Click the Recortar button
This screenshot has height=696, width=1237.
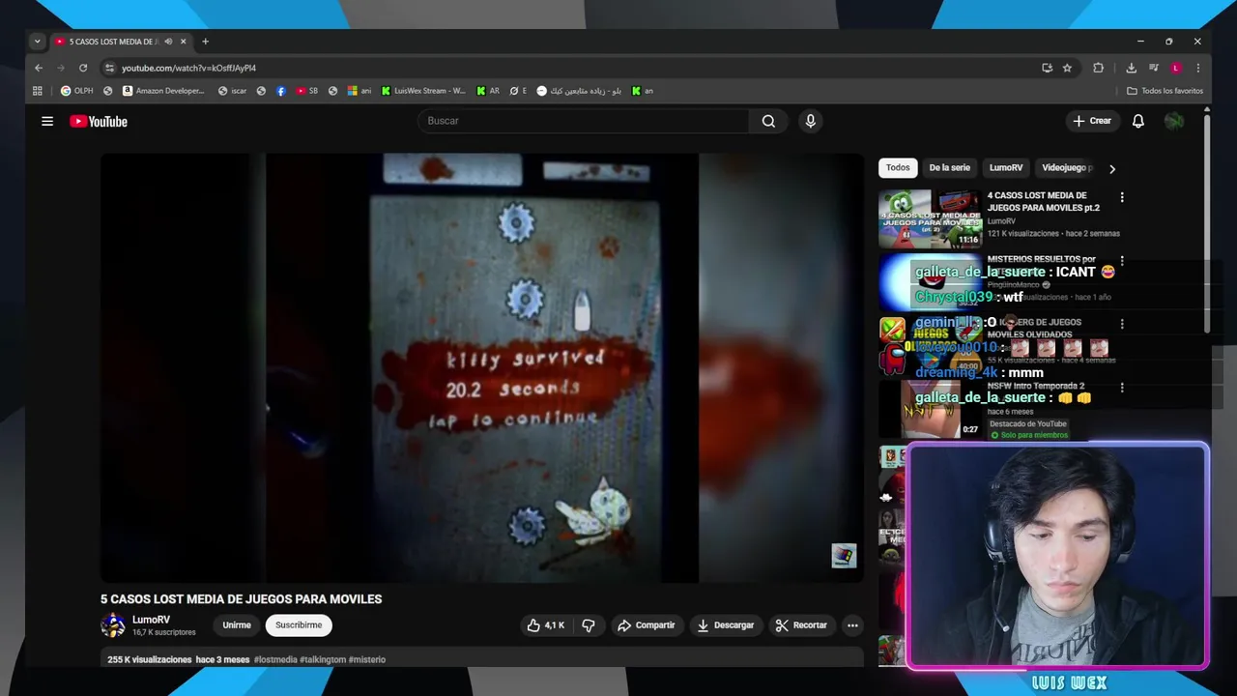802,625
